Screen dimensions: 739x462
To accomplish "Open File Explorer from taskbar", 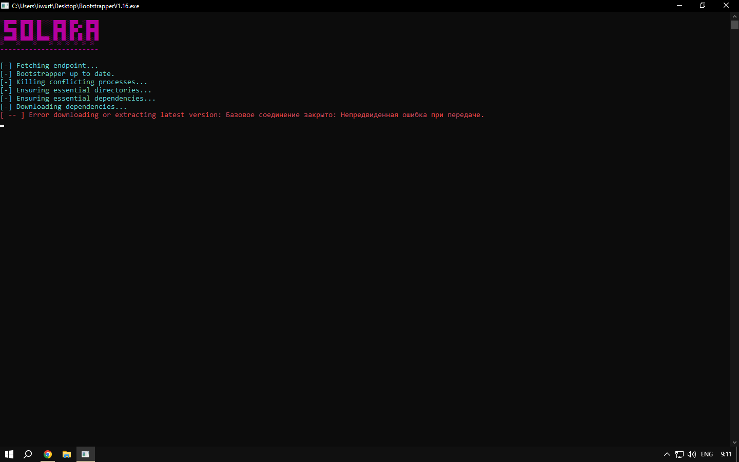I will coord(67,454).
